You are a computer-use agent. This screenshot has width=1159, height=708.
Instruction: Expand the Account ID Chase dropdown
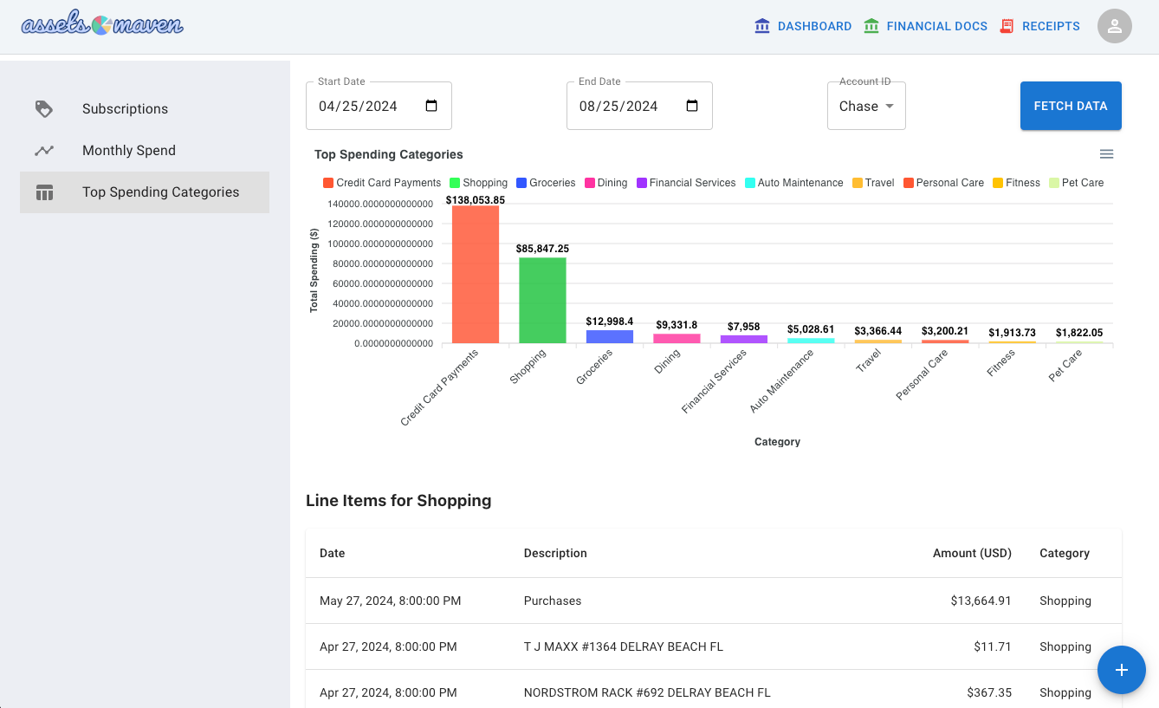[866, 106]
